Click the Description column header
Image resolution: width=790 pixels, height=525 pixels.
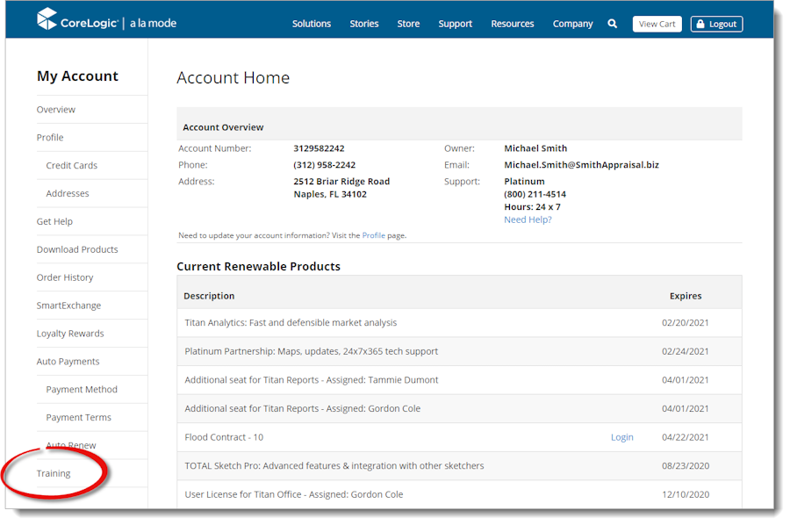click(x=209, y=296)
